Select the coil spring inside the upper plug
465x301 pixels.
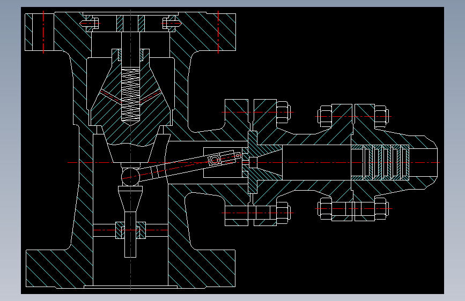130,94
